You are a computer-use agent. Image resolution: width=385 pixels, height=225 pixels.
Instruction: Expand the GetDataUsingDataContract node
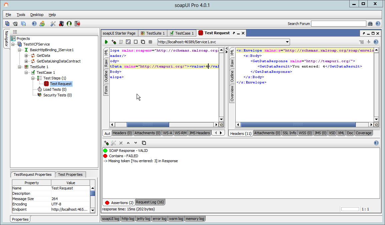pos(26,61)
